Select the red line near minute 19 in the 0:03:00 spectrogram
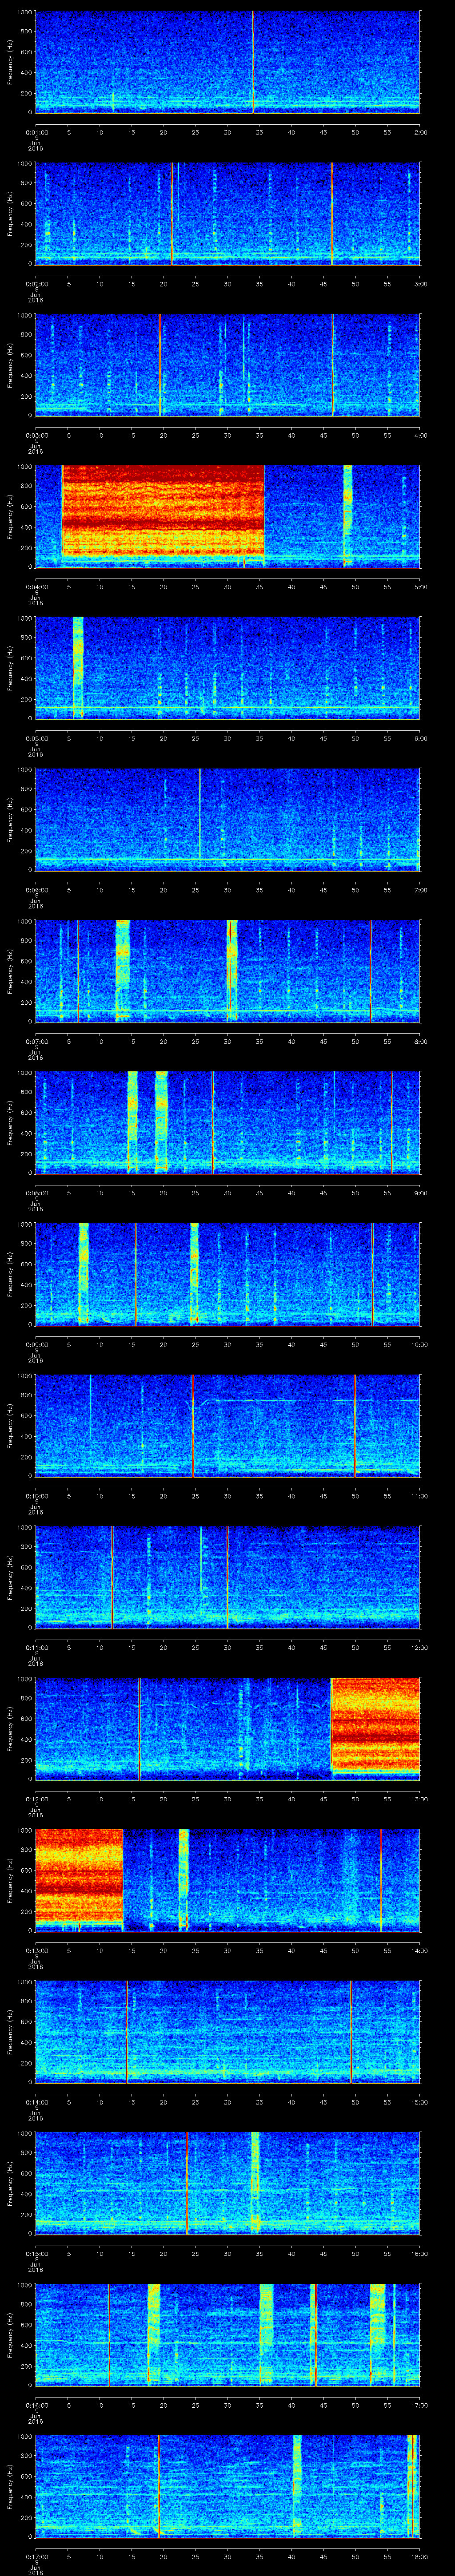 tap(160, 365)
